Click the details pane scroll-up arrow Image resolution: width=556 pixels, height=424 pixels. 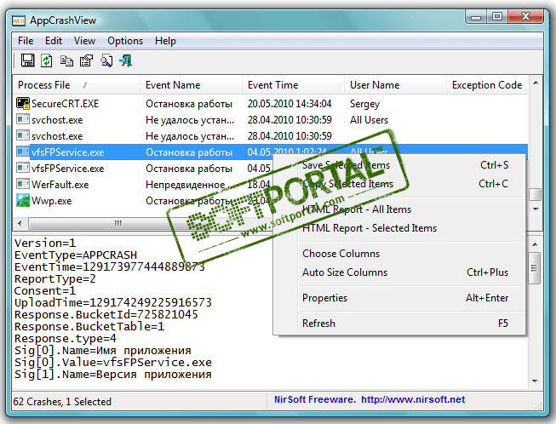(535, 244)
